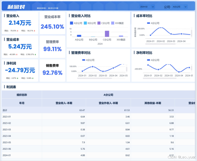Select the 合计 row label
The width and height of the screenshot is (197, 161).
[x=5, y=110]
